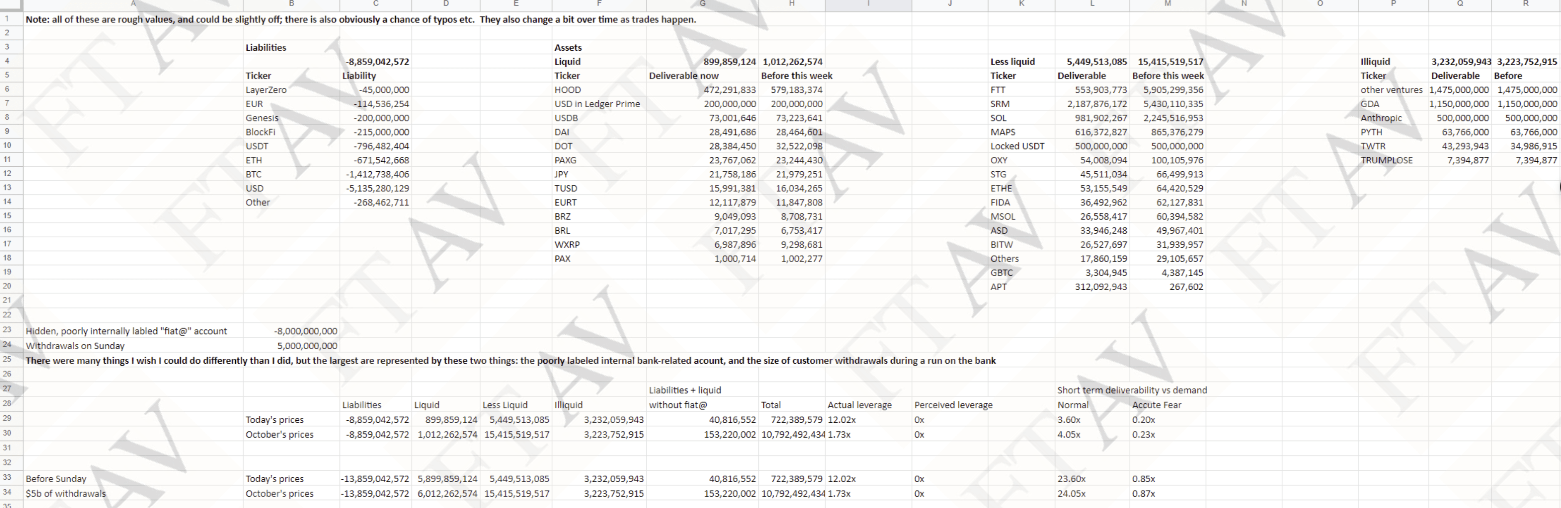
Task: Select the highlighted column I header
Action: click(x=868, y=4)
